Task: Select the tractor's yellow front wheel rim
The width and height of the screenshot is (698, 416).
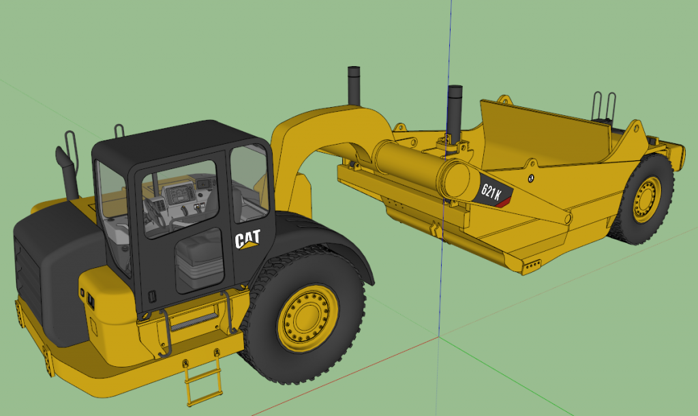Action: [x=308, y=318]
